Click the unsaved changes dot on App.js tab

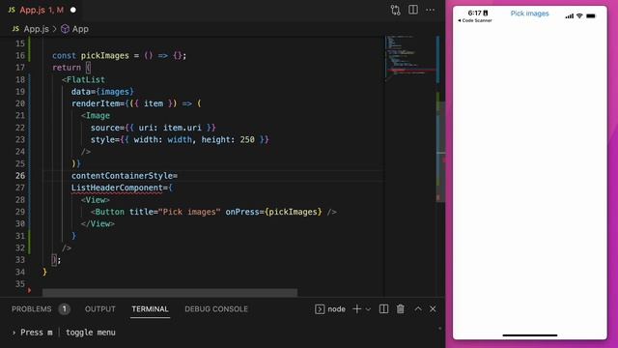pyautogui.click(x=73, y=10)
